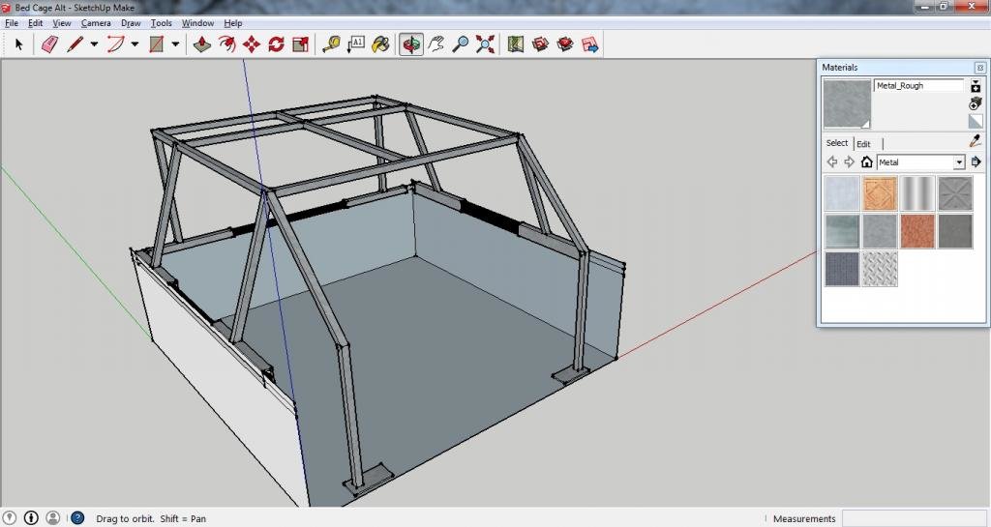991x527 pixels.
Task: Choose the rusty orange metal swatch
Action: coord(917,231)
